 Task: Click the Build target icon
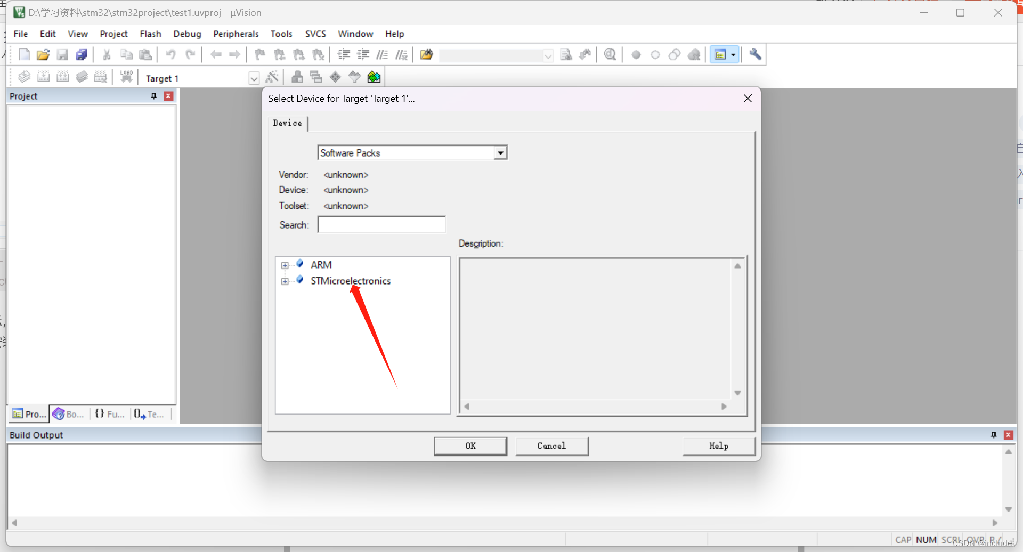pyautogui.click(x=44, y=77)
